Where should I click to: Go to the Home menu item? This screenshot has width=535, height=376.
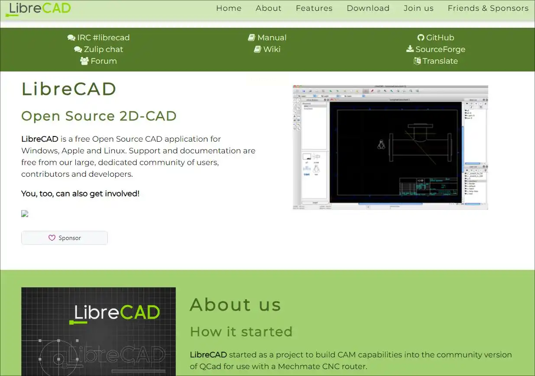click(x=229, y=8)
